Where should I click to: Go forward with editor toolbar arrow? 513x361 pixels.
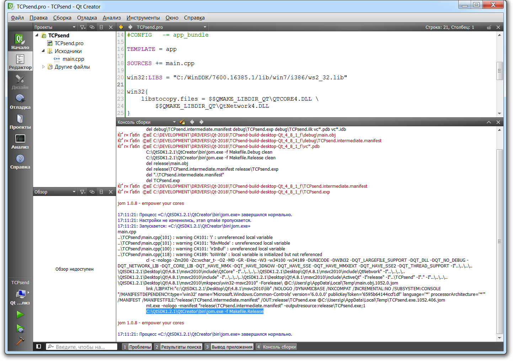pos(130,27)
